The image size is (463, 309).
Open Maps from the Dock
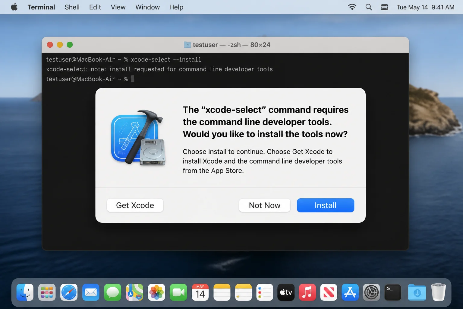tap(134, 292)
